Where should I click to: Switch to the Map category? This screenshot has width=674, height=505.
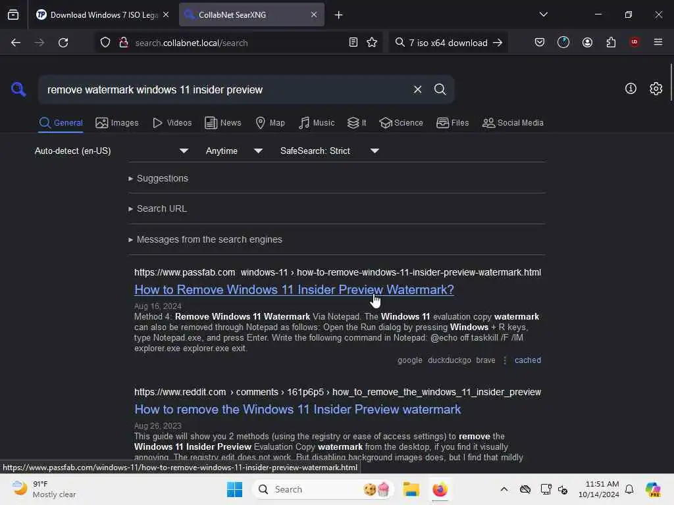[271, 123]
